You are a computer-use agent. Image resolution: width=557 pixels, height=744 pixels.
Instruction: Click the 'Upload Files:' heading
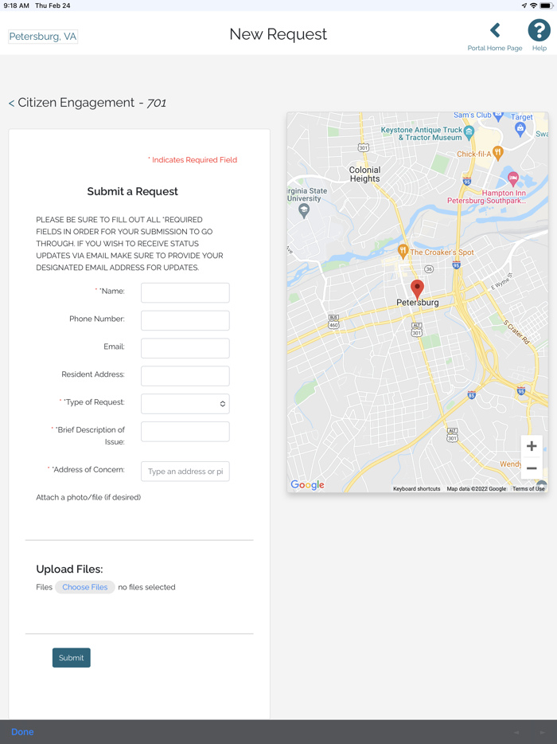pos(69,569)
